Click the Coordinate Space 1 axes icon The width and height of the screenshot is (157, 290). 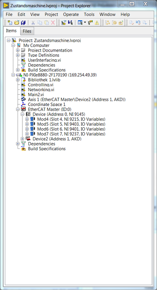click(x=23, y=104)
